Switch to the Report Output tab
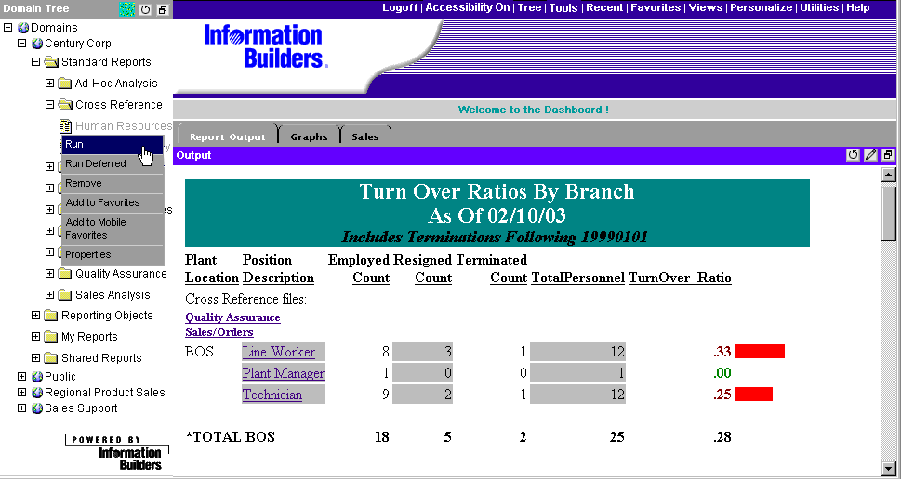 [228, 136]
